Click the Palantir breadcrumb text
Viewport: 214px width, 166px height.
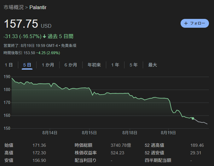tap(38, 7)
